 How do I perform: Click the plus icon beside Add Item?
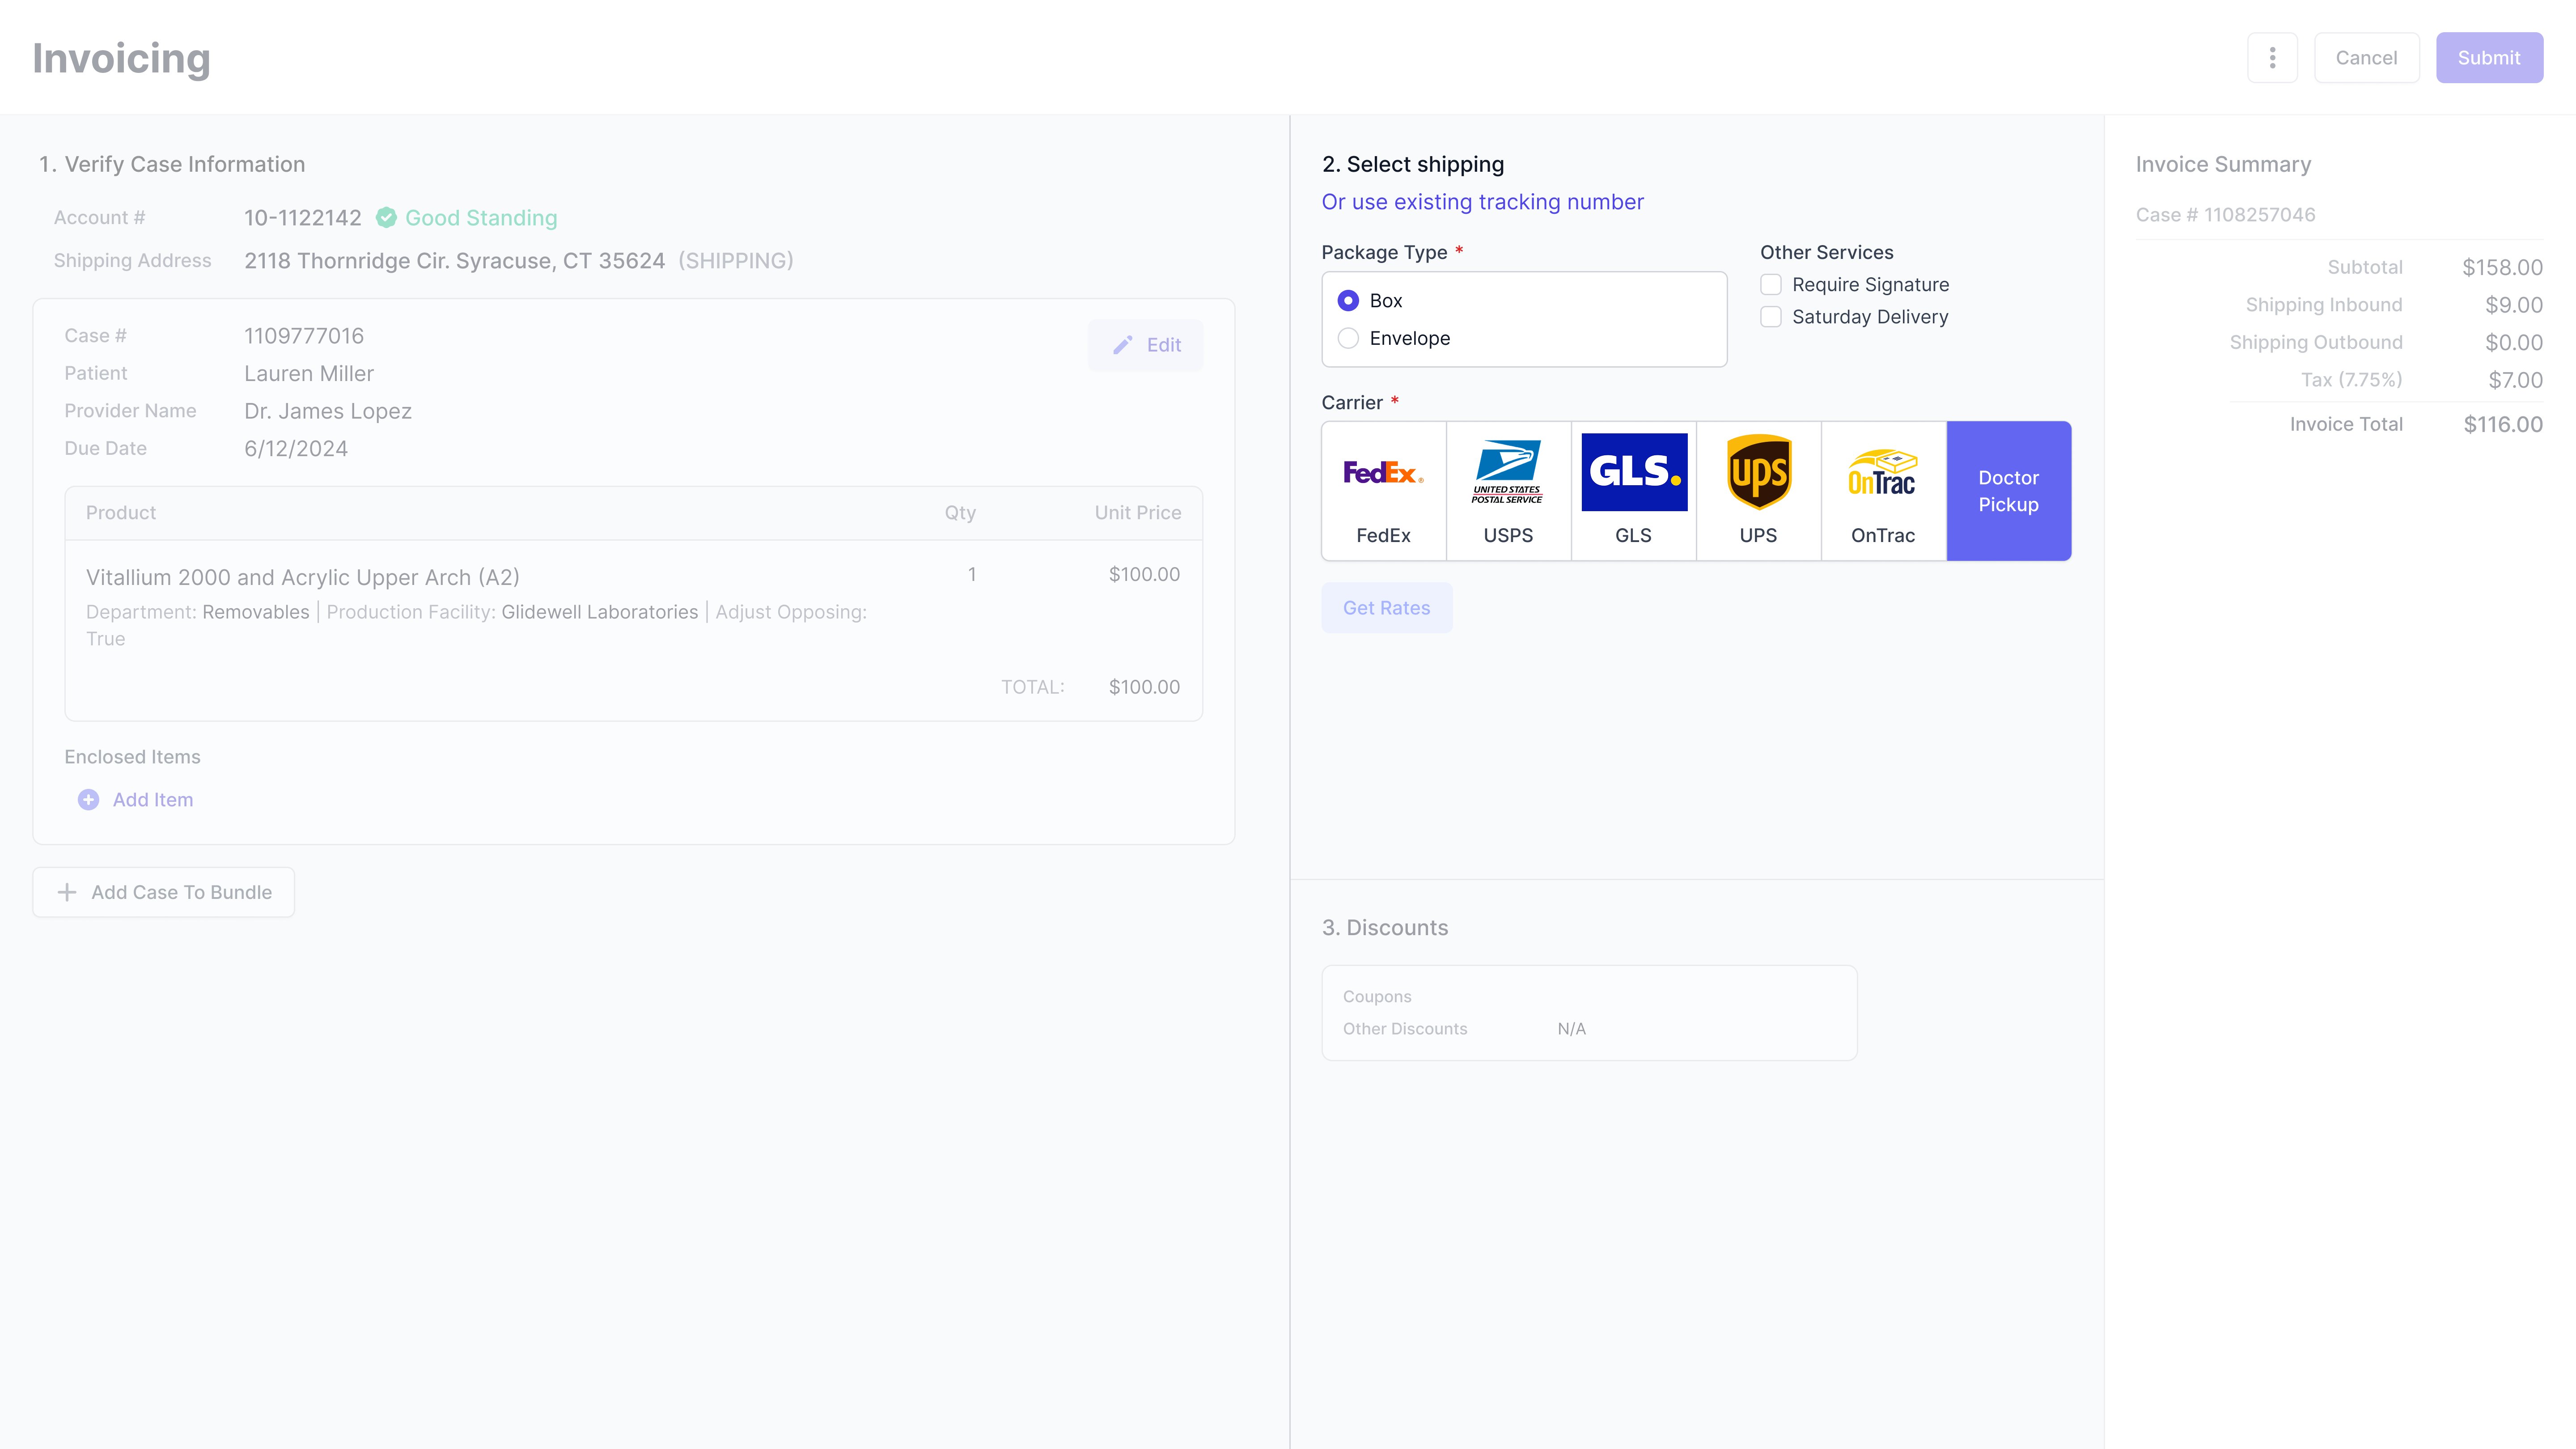(88, 800)
